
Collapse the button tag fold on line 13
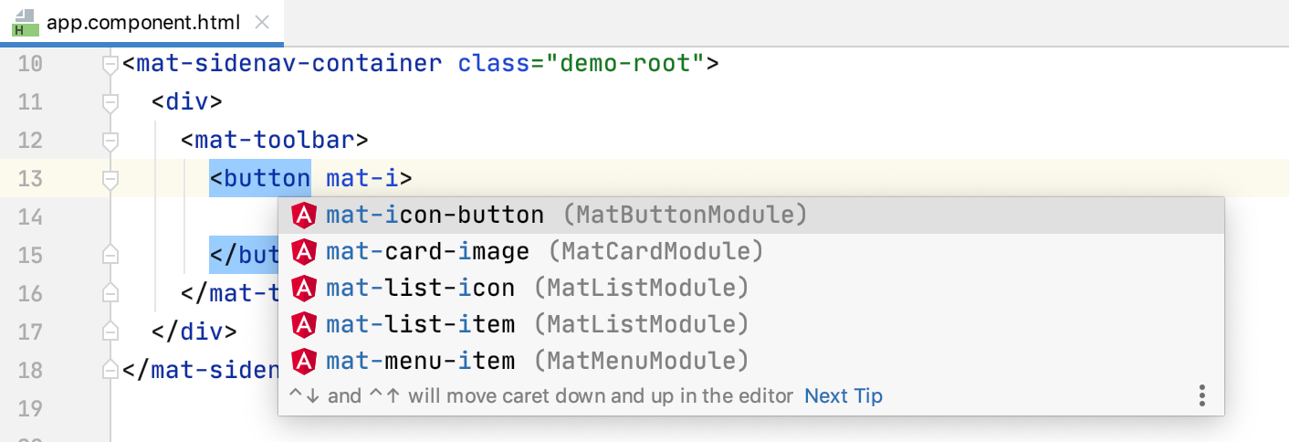point(110,179)
